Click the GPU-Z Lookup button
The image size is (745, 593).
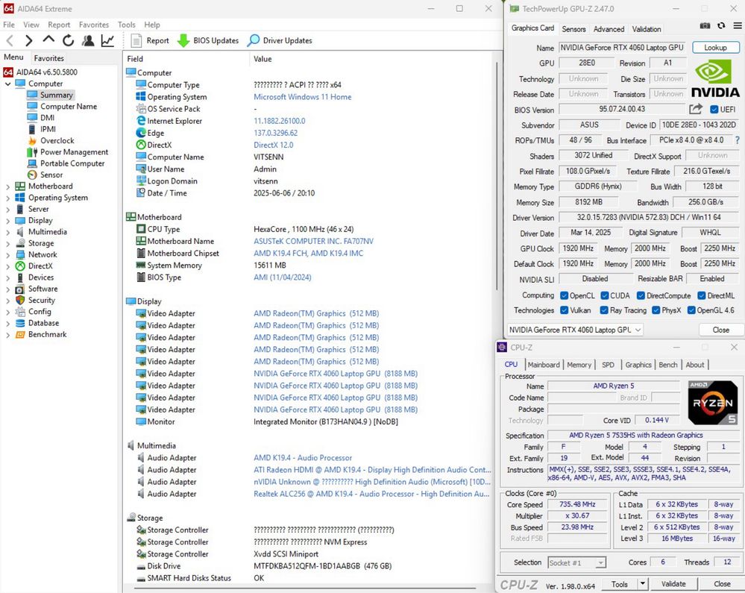pos(715,48)
